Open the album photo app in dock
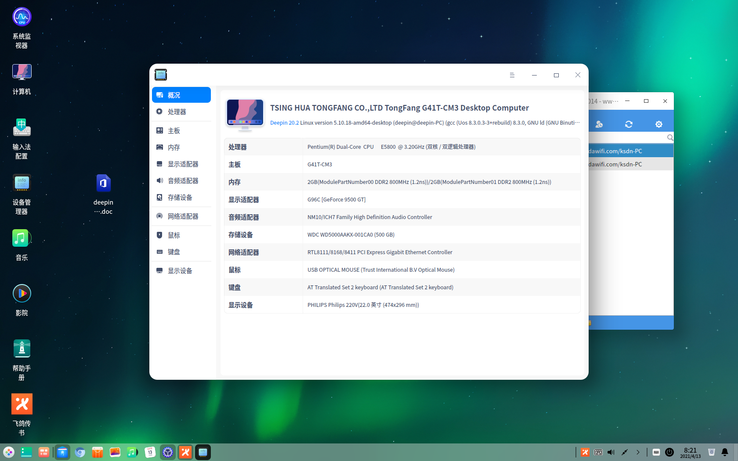Viewport: 738px width, 461px height. click(x=115, y=452)
